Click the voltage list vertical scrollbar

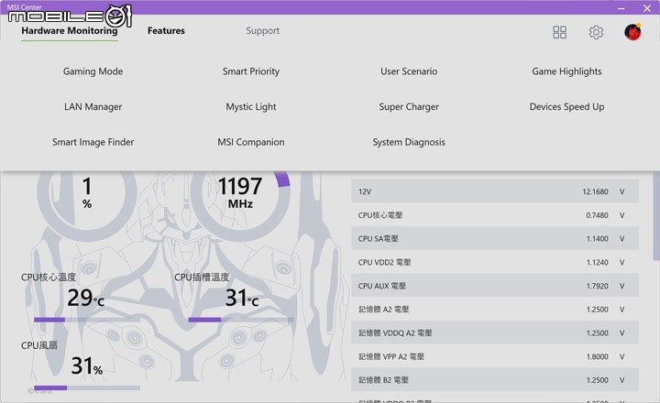coord(656,215)
